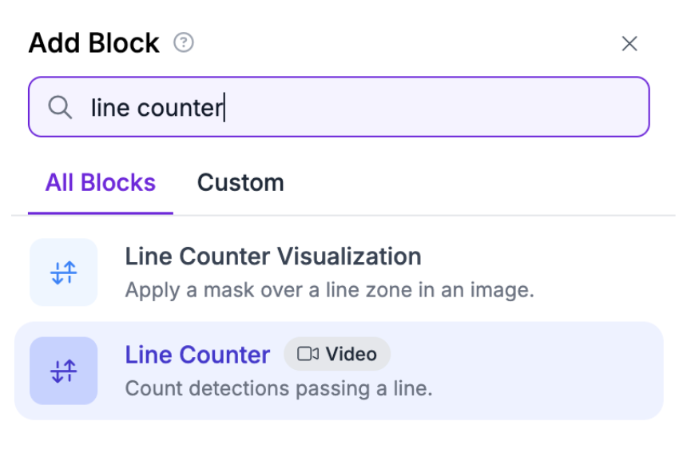This screenshot has width=679, height=465.
Task: Click the highlighted Line Counter block icon
Action: (63, 371)
